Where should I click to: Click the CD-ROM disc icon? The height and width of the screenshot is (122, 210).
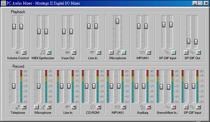92,107
